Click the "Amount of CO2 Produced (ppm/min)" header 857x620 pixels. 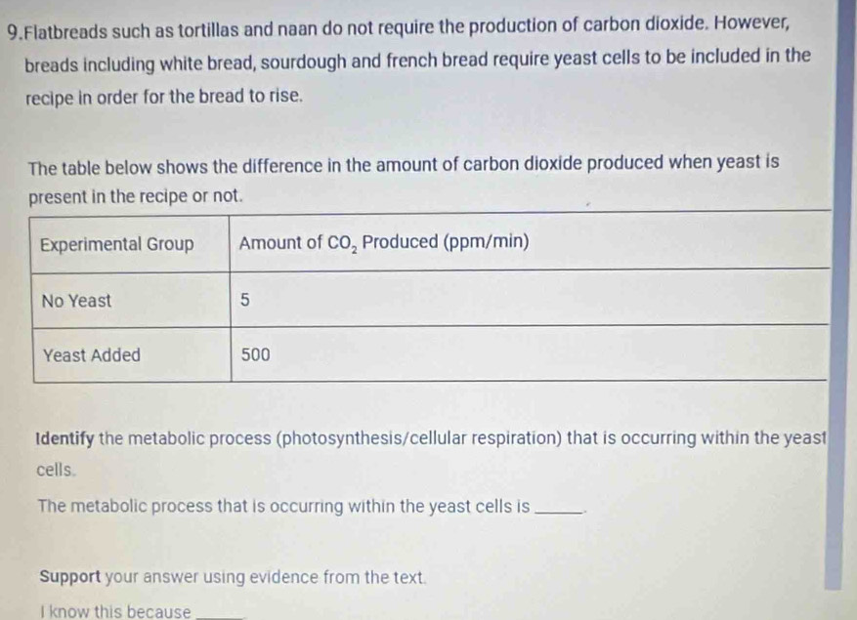(x=384, y=243)
